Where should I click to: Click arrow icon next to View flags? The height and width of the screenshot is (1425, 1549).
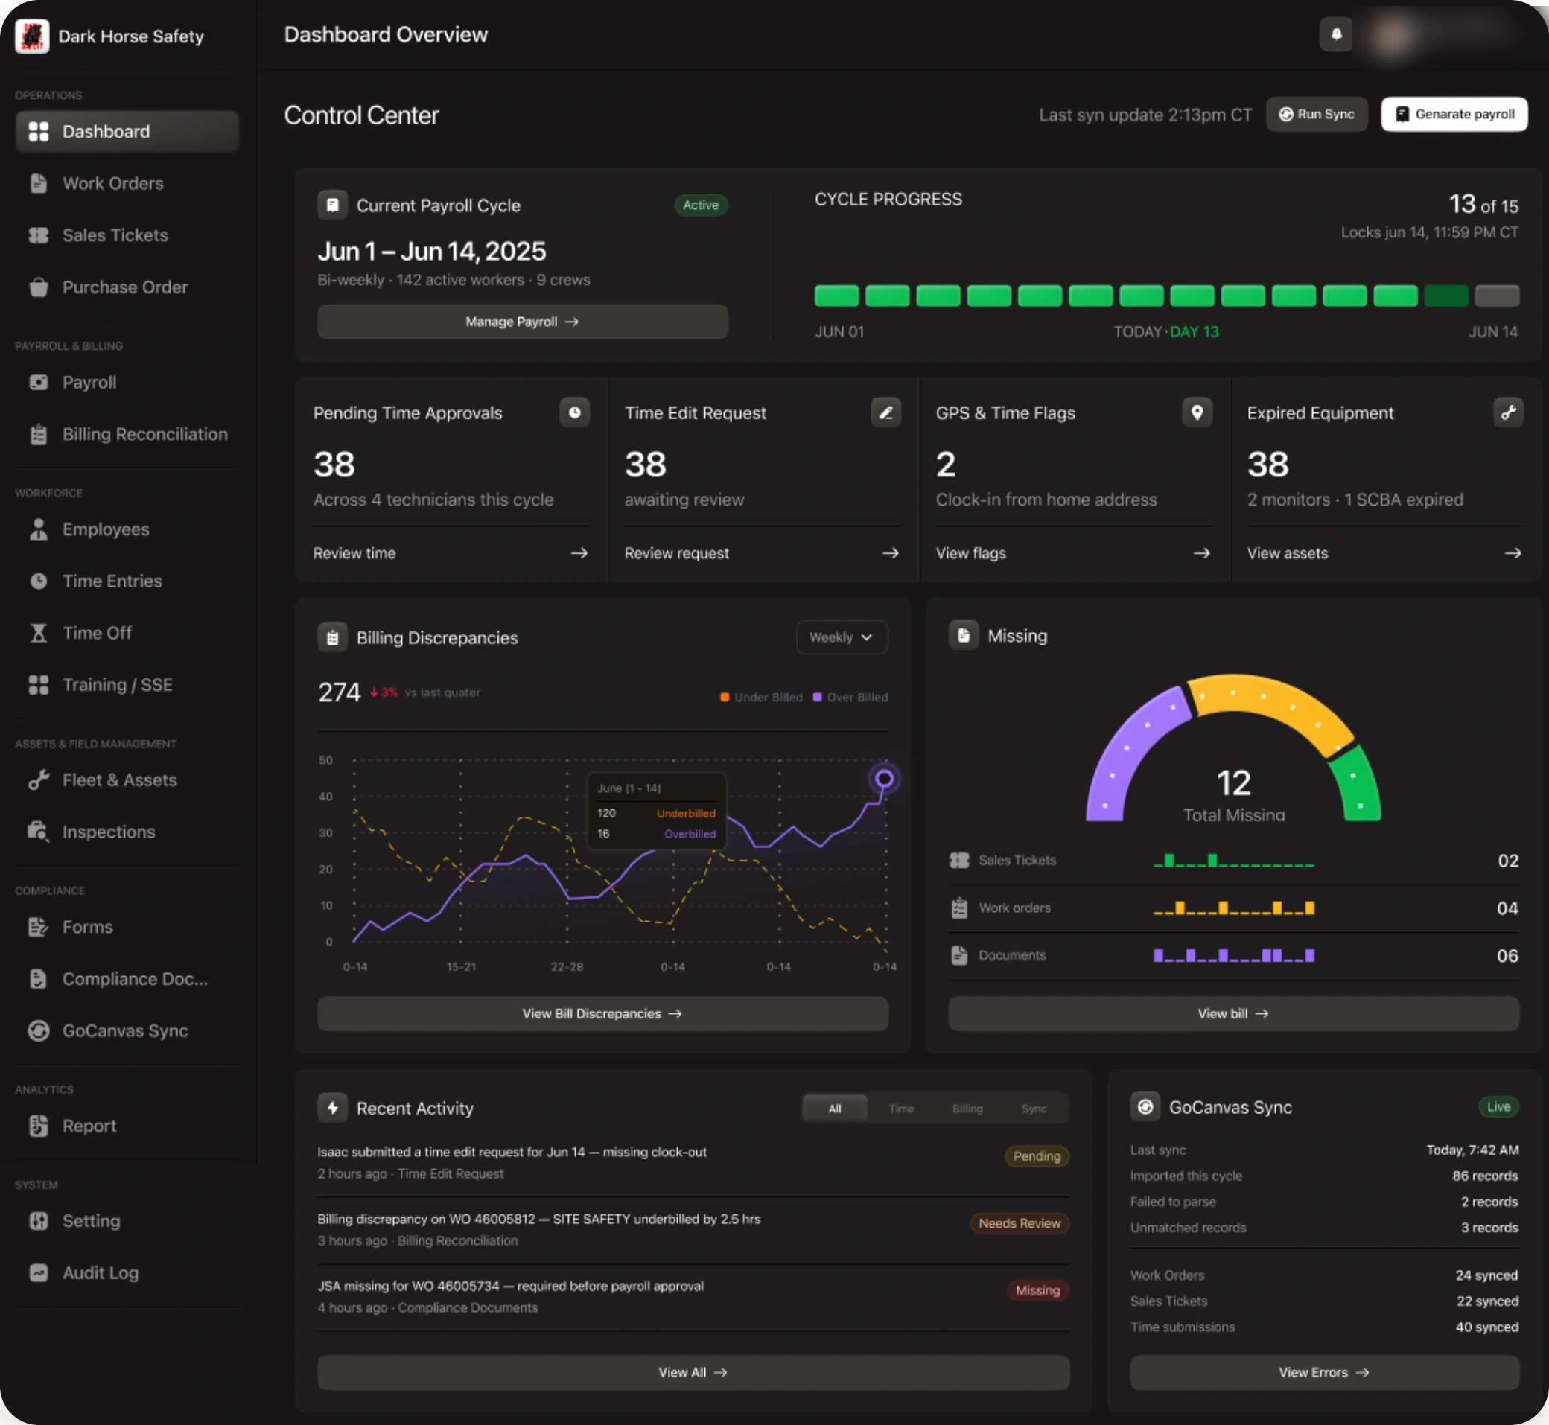tap(1202, 553)
